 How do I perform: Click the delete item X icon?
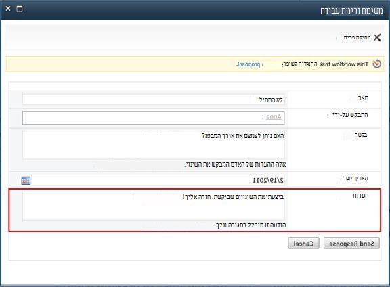[377, 37]
